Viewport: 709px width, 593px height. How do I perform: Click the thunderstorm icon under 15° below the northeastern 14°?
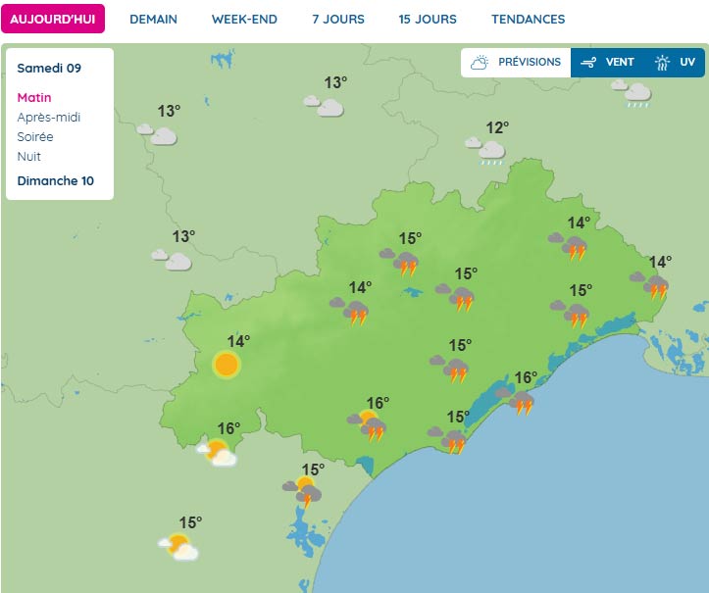(x=570, y=315)
